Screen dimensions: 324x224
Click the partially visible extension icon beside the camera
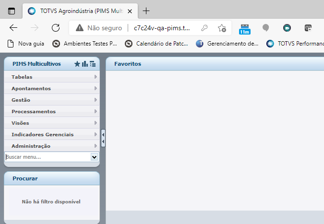click(308, 28)
